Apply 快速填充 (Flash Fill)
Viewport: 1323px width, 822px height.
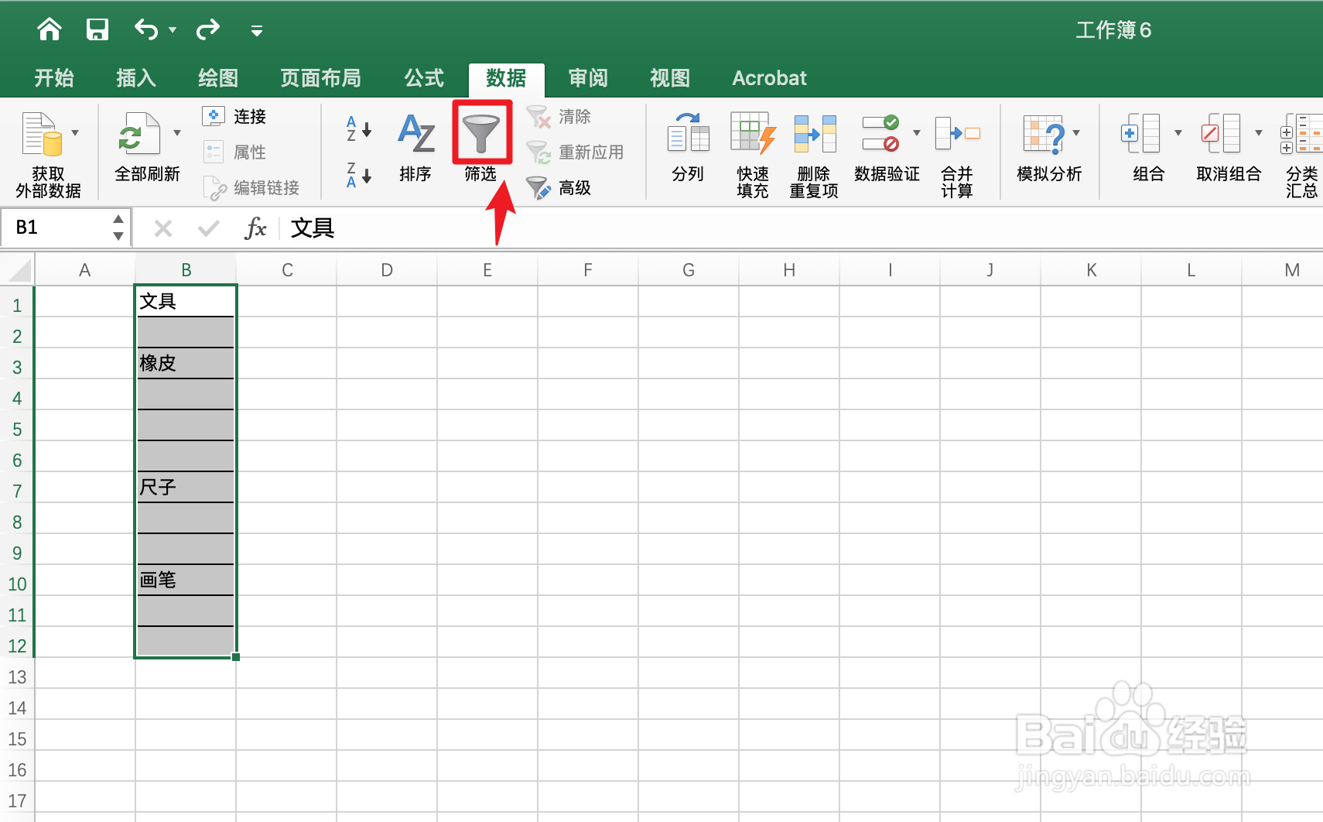(750, 151)
